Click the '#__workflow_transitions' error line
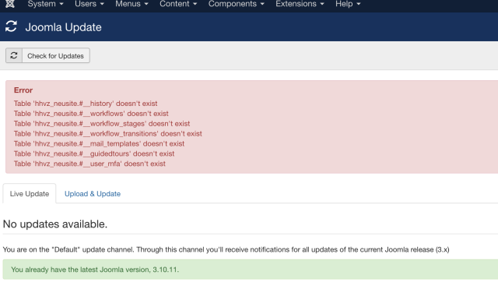498x296 pixels. 107,133
